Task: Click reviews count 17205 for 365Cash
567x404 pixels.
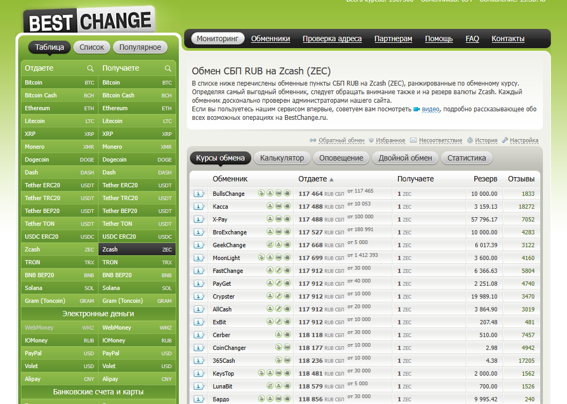Action: (x=526, y=361)
